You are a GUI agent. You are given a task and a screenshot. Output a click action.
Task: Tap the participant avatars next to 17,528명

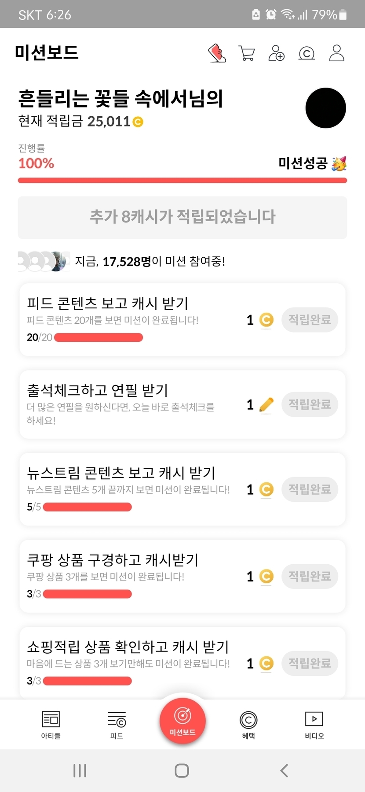tap(44, 261)
